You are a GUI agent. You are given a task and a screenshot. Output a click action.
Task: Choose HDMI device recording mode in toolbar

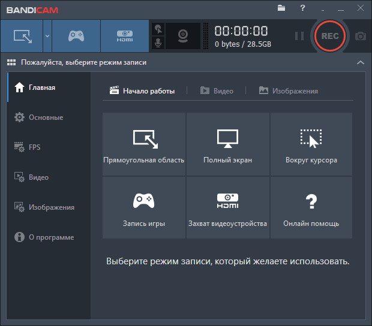(124, 36)
